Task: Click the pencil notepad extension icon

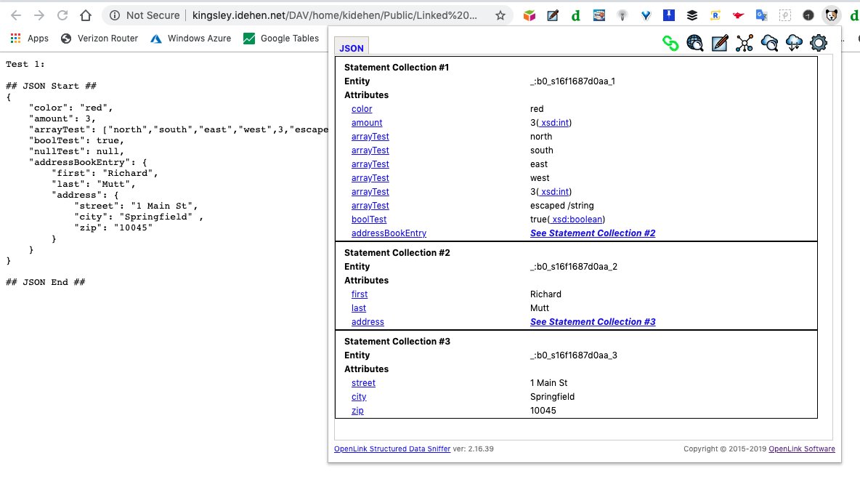Action: [x=552, y=15]
